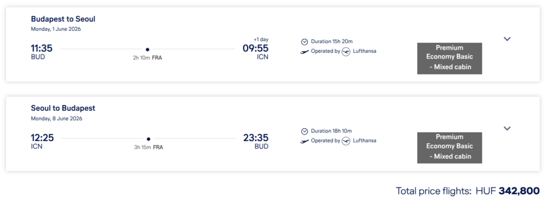Image resolution: width=547 pixels, height=199 pixels.
Task: Click the return flight duration clock icon
Action: (305, 131)
